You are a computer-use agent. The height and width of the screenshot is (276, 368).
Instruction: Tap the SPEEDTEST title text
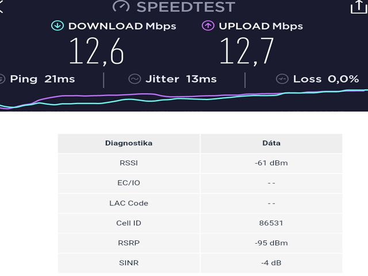point(186,7)
